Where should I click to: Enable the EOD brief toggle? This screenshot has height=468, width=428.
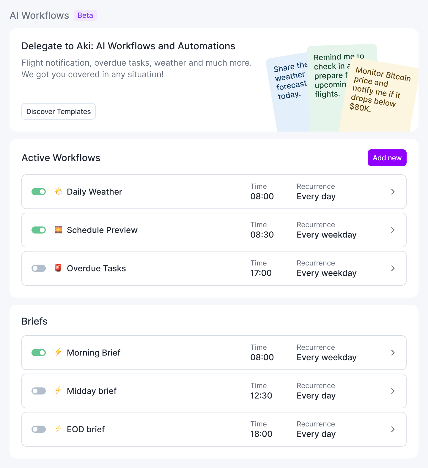click(39, 429)
